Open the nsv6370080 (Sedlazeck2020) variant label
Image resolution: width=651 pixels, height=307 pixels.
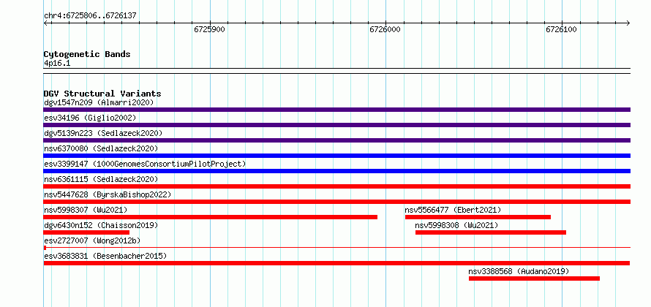coord(101,148)
